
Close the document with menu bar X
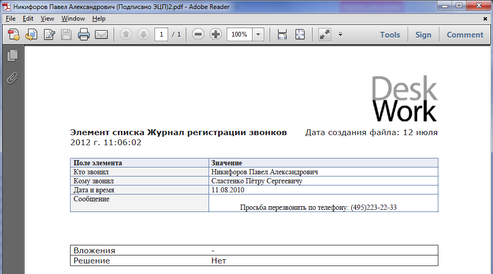pos(485,19)
